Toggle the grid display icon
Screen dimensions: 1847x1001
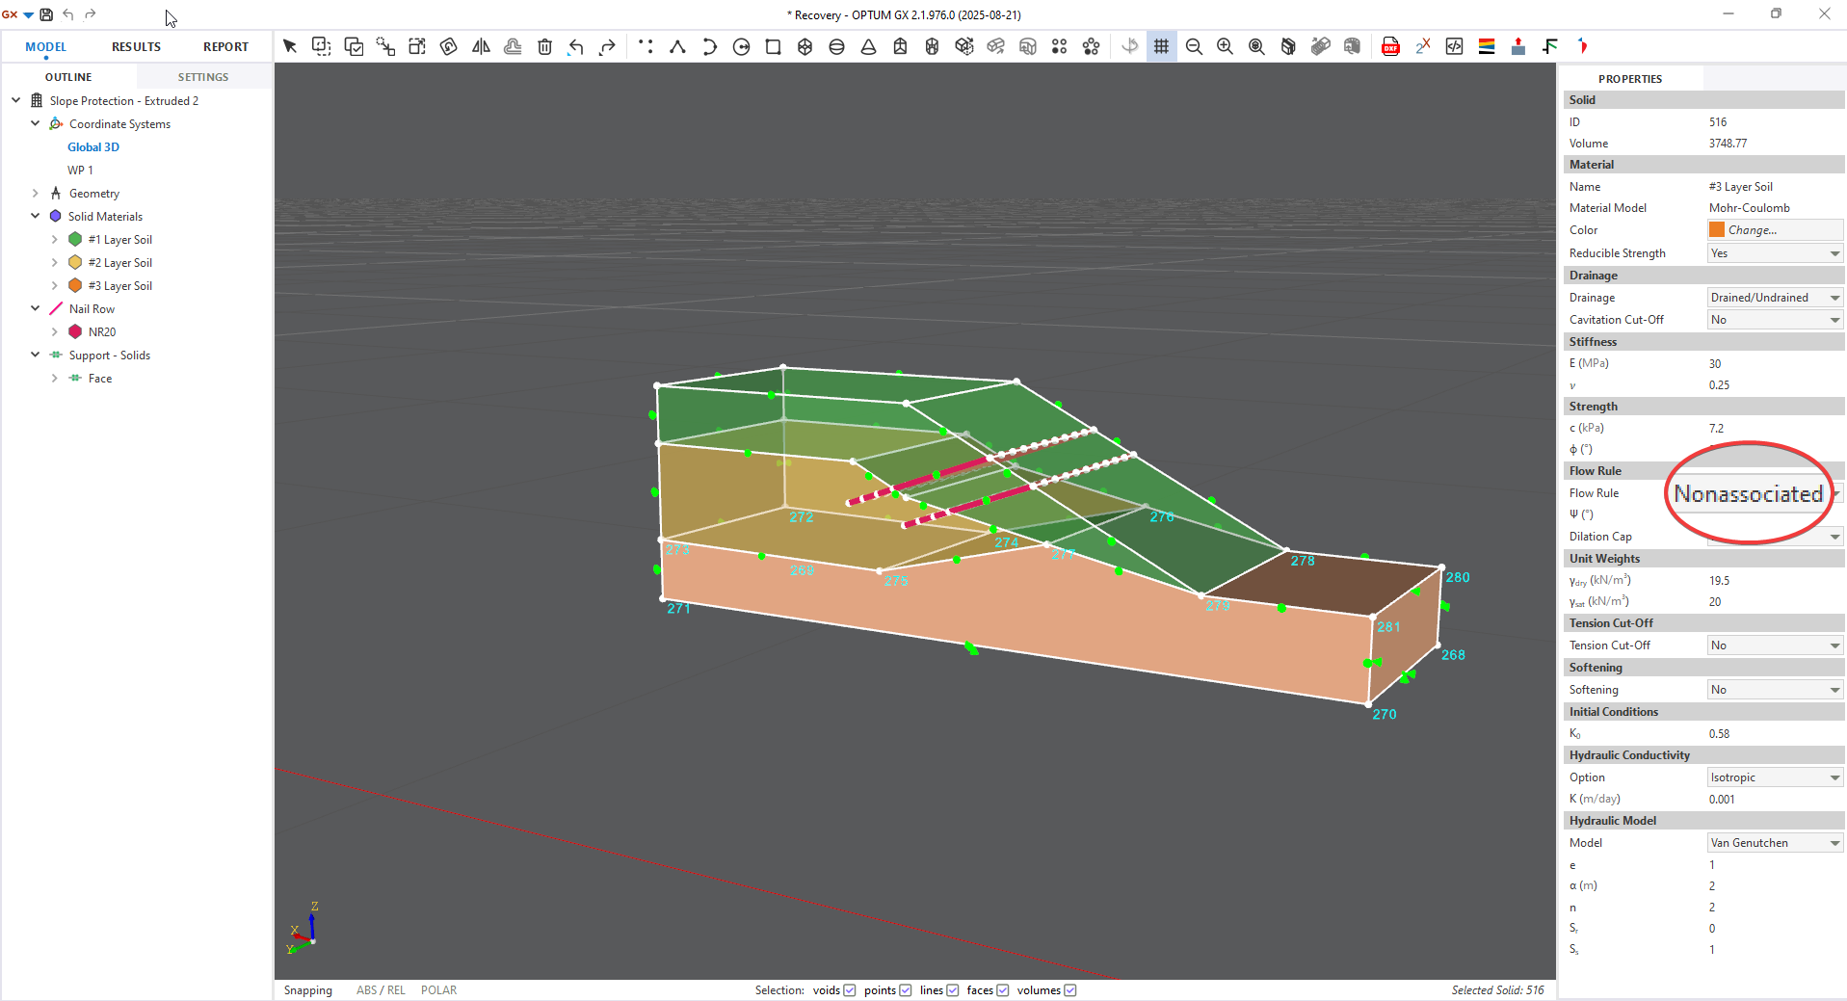point(1162,45)
